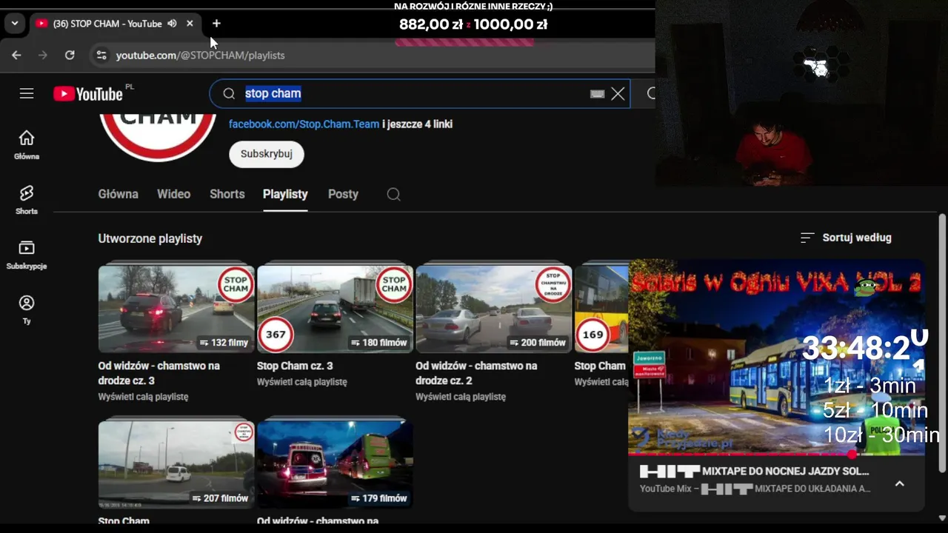Open Subskrypcje in the left sidebar
Viewport: 948px width, 533px height.
pos(27,255)
